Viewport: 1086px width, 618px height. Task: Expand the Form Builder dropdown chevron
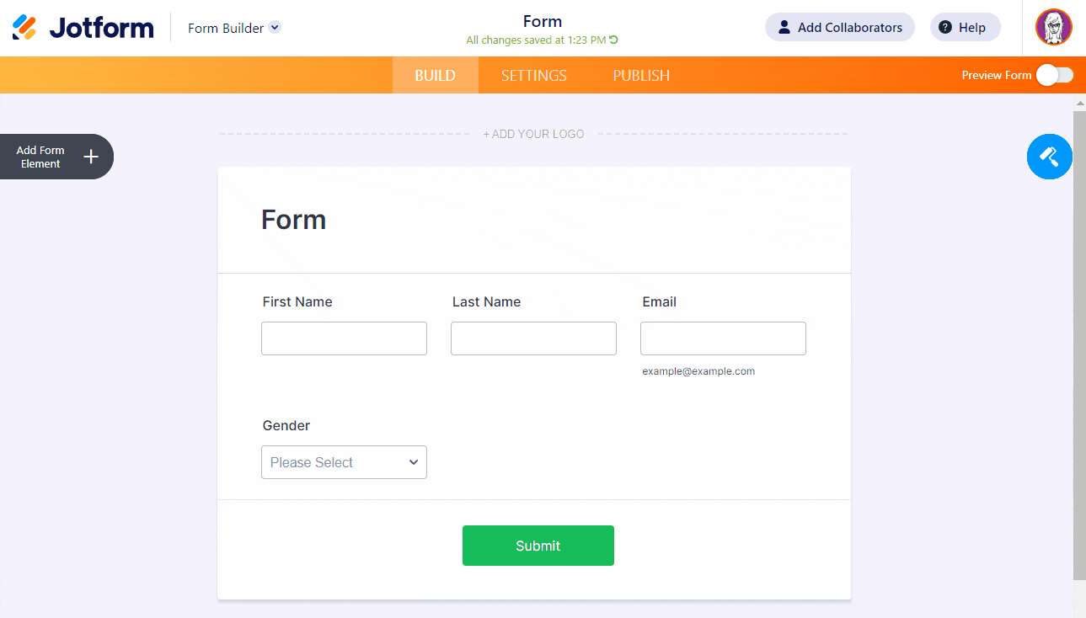[275, 28]
